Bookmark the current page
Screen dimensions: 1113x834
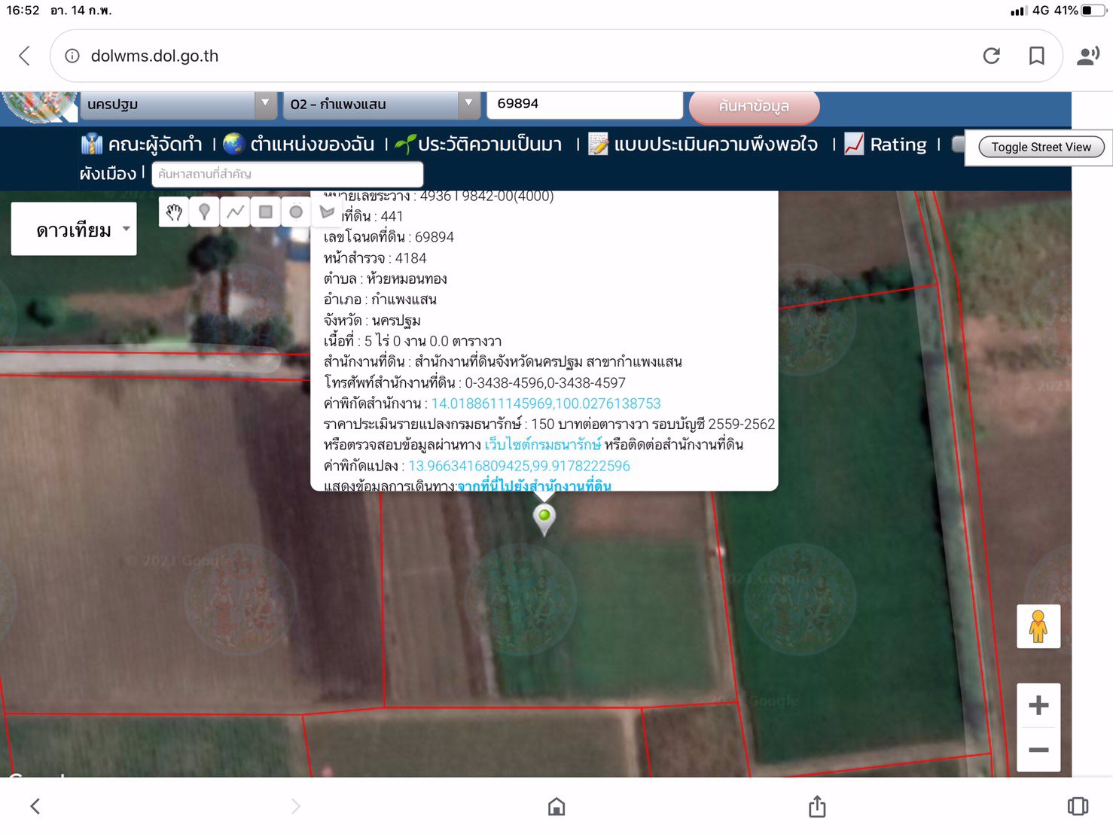tap(1036, 56)
